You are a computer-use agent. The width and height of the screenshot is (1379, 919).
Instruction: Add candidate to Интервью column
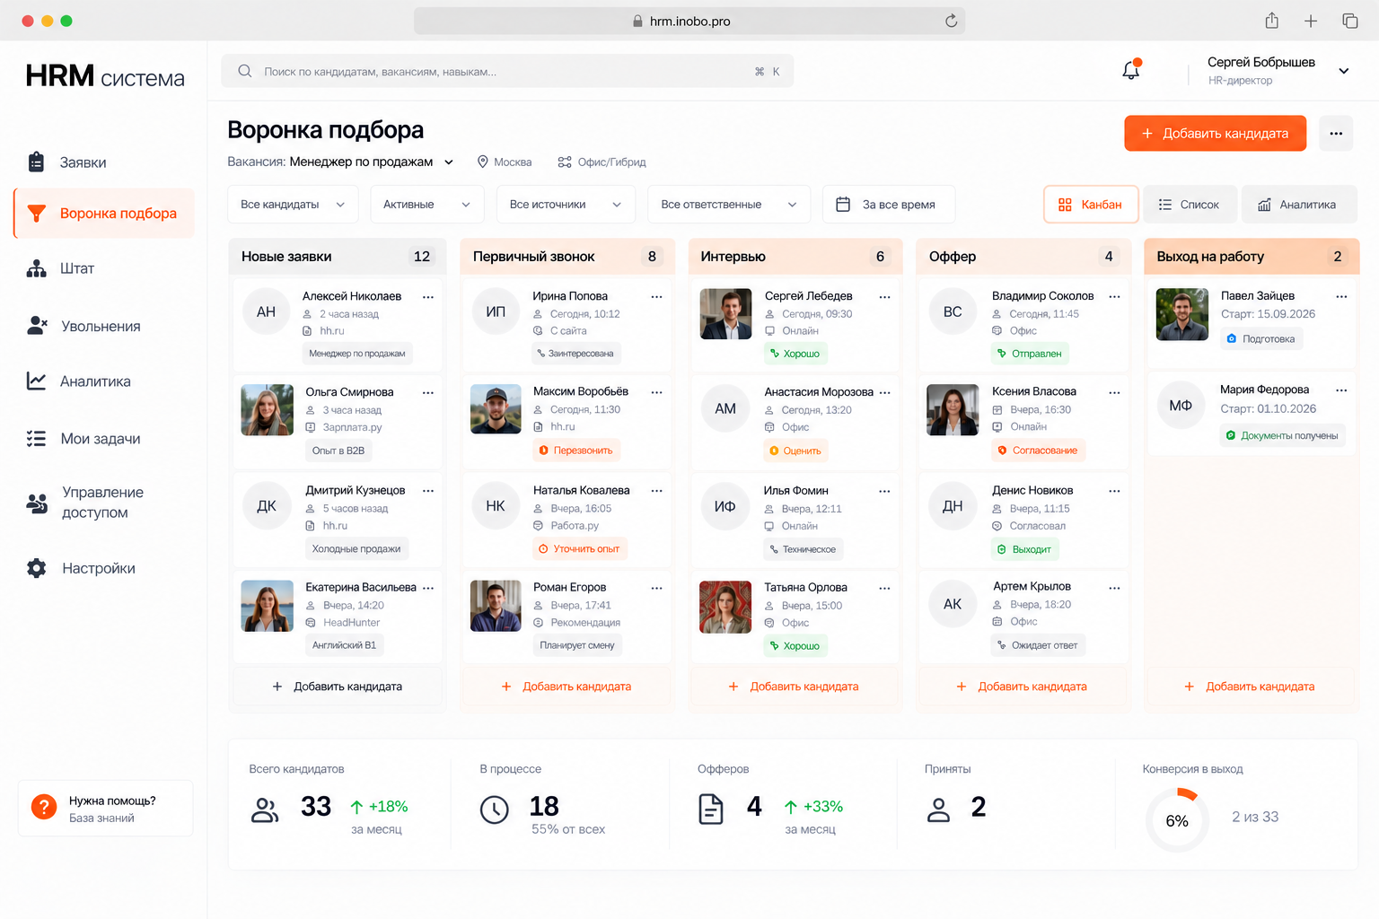[795, 687]
